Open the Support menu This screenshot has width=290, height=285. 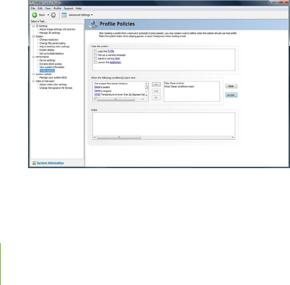(68, 8)
